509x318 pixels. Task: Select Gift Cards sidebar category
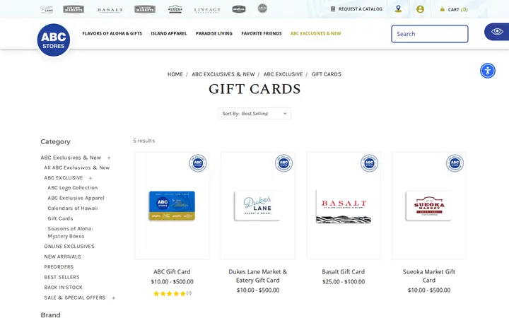pos(60,218)
